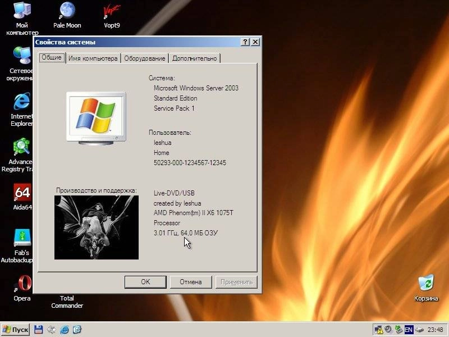Click the taskbar clock showing 23:48
This screenshot has width=449, height=337.
(x=436, y=330)
